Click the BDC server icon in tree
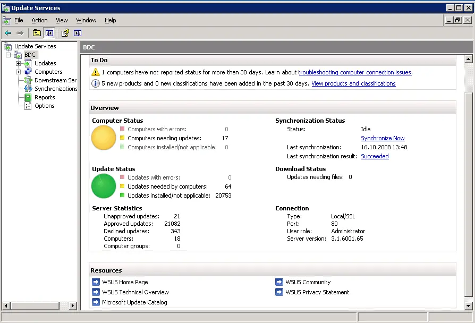 click(18, 55)
